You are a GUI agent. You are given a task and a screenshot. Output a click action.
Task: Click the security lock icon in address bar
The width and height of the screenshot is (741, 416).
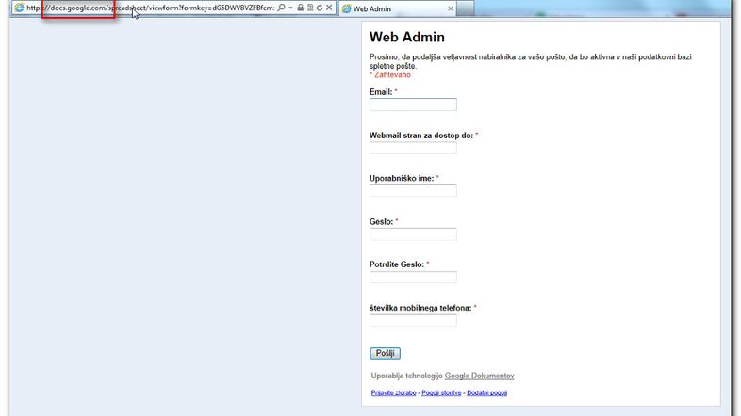[x=300, y=8]
